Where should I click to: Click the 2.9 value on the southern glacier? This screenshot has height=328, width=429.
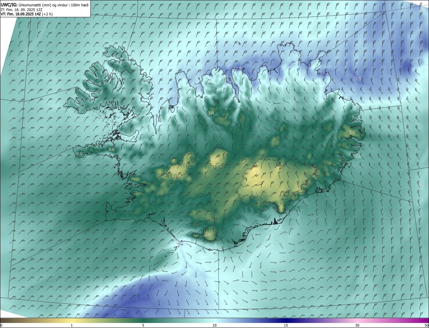tap(207, 235)
